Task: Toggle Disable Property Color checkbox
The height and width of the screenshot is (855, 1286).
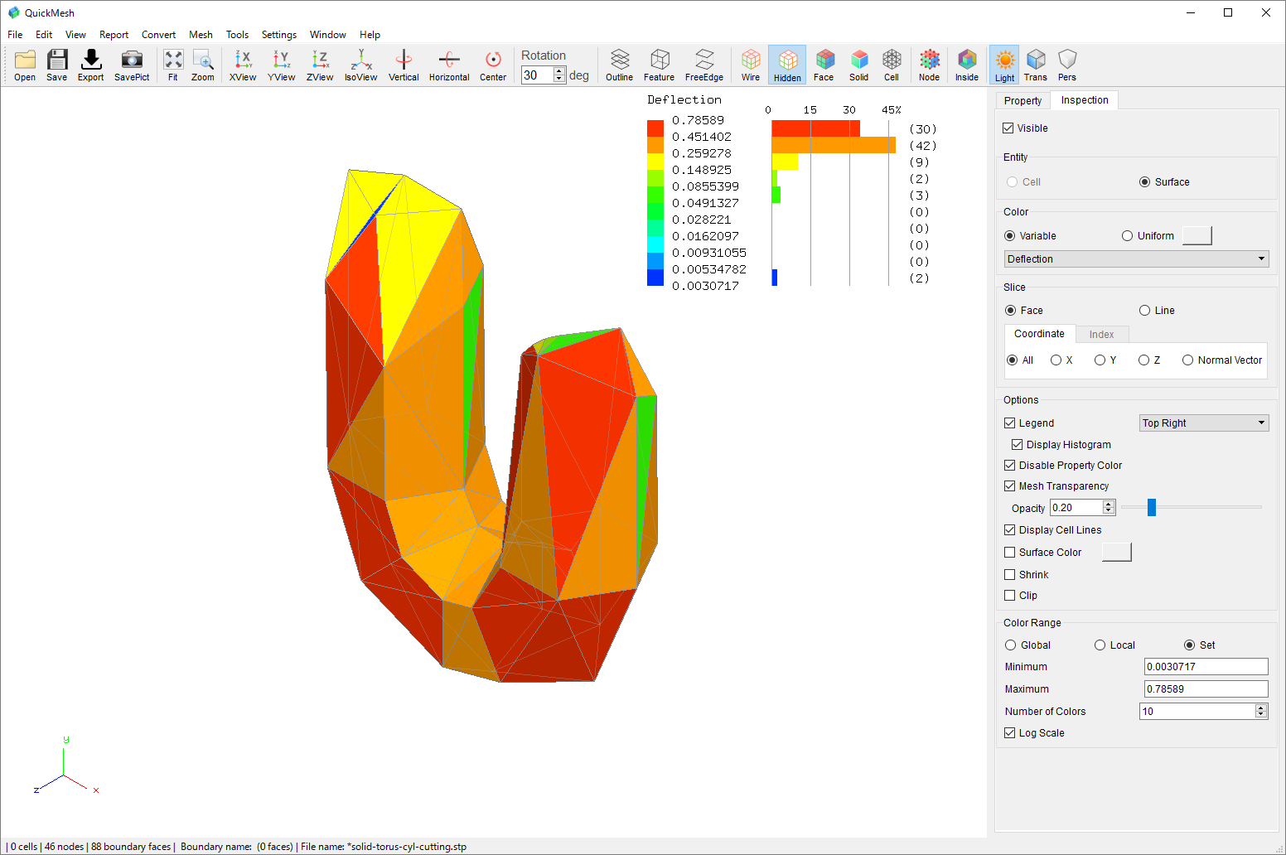Action: [1009, 466]
